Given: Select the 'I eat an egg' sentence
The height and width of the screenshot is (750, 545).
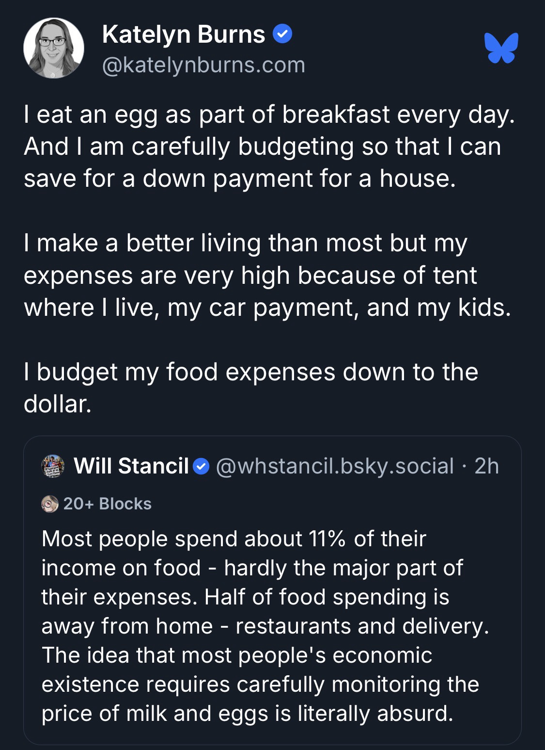Looking at the screenshot, I should coord(269,114).
